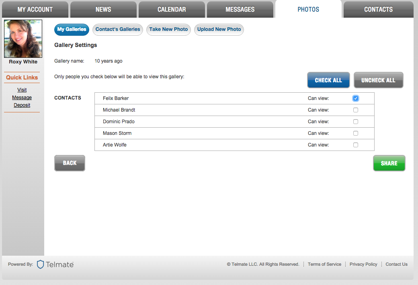The height and width of the screenshot is (285, 418).
Task: Open the My Account tab
Action: point(35,9)
